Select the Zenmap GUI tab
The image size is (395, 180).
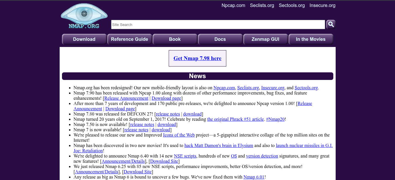tap(265, 39)
